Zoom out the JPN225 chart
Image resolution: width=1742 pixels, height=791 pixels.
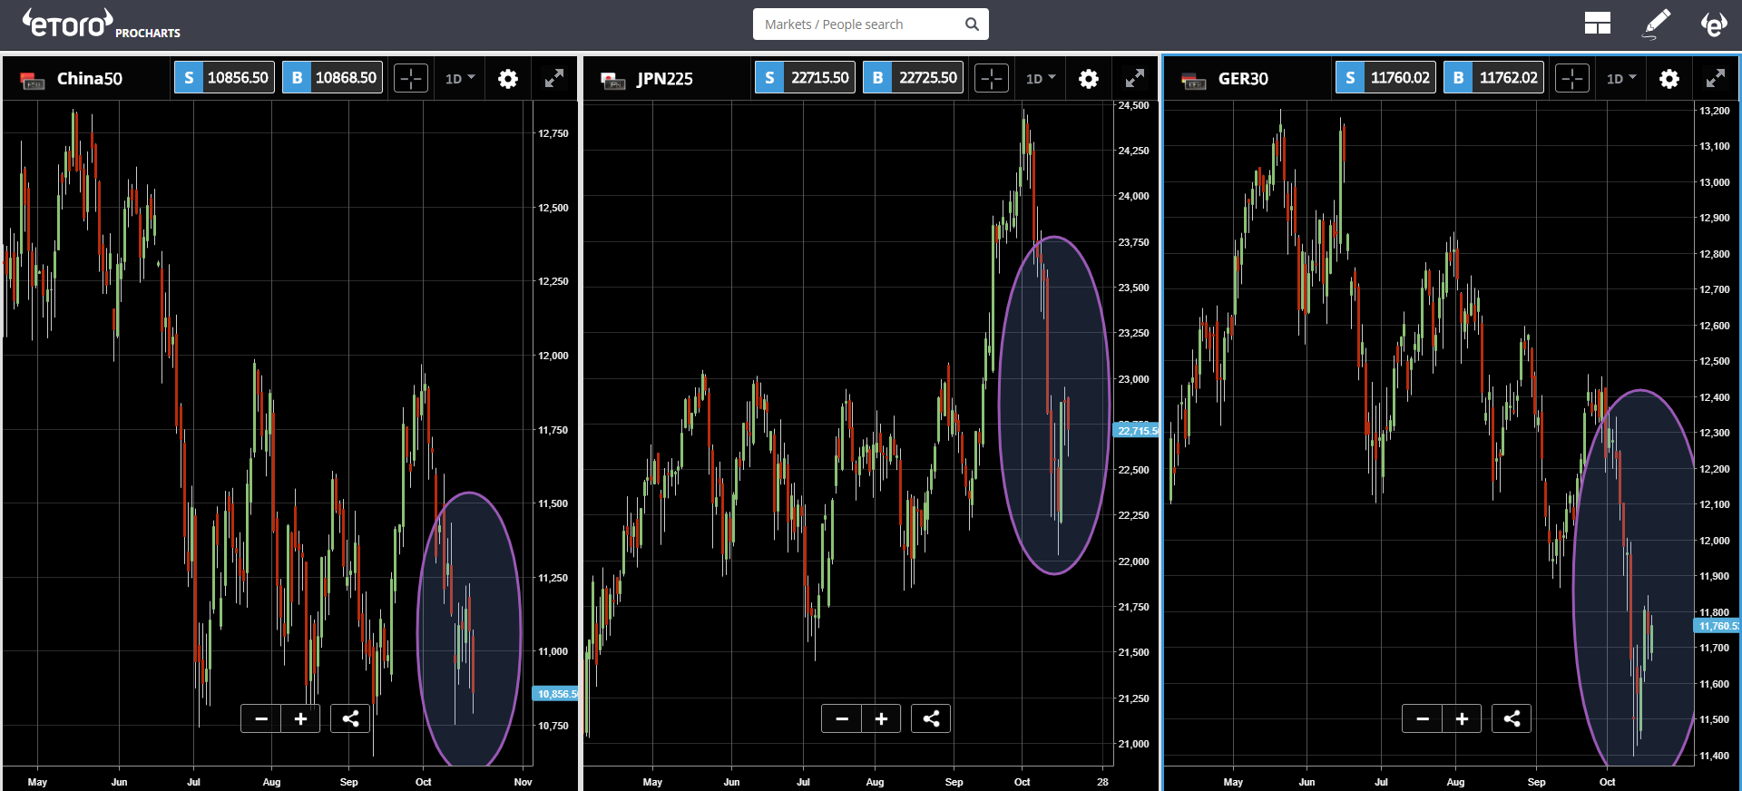[x=842, y=718]
